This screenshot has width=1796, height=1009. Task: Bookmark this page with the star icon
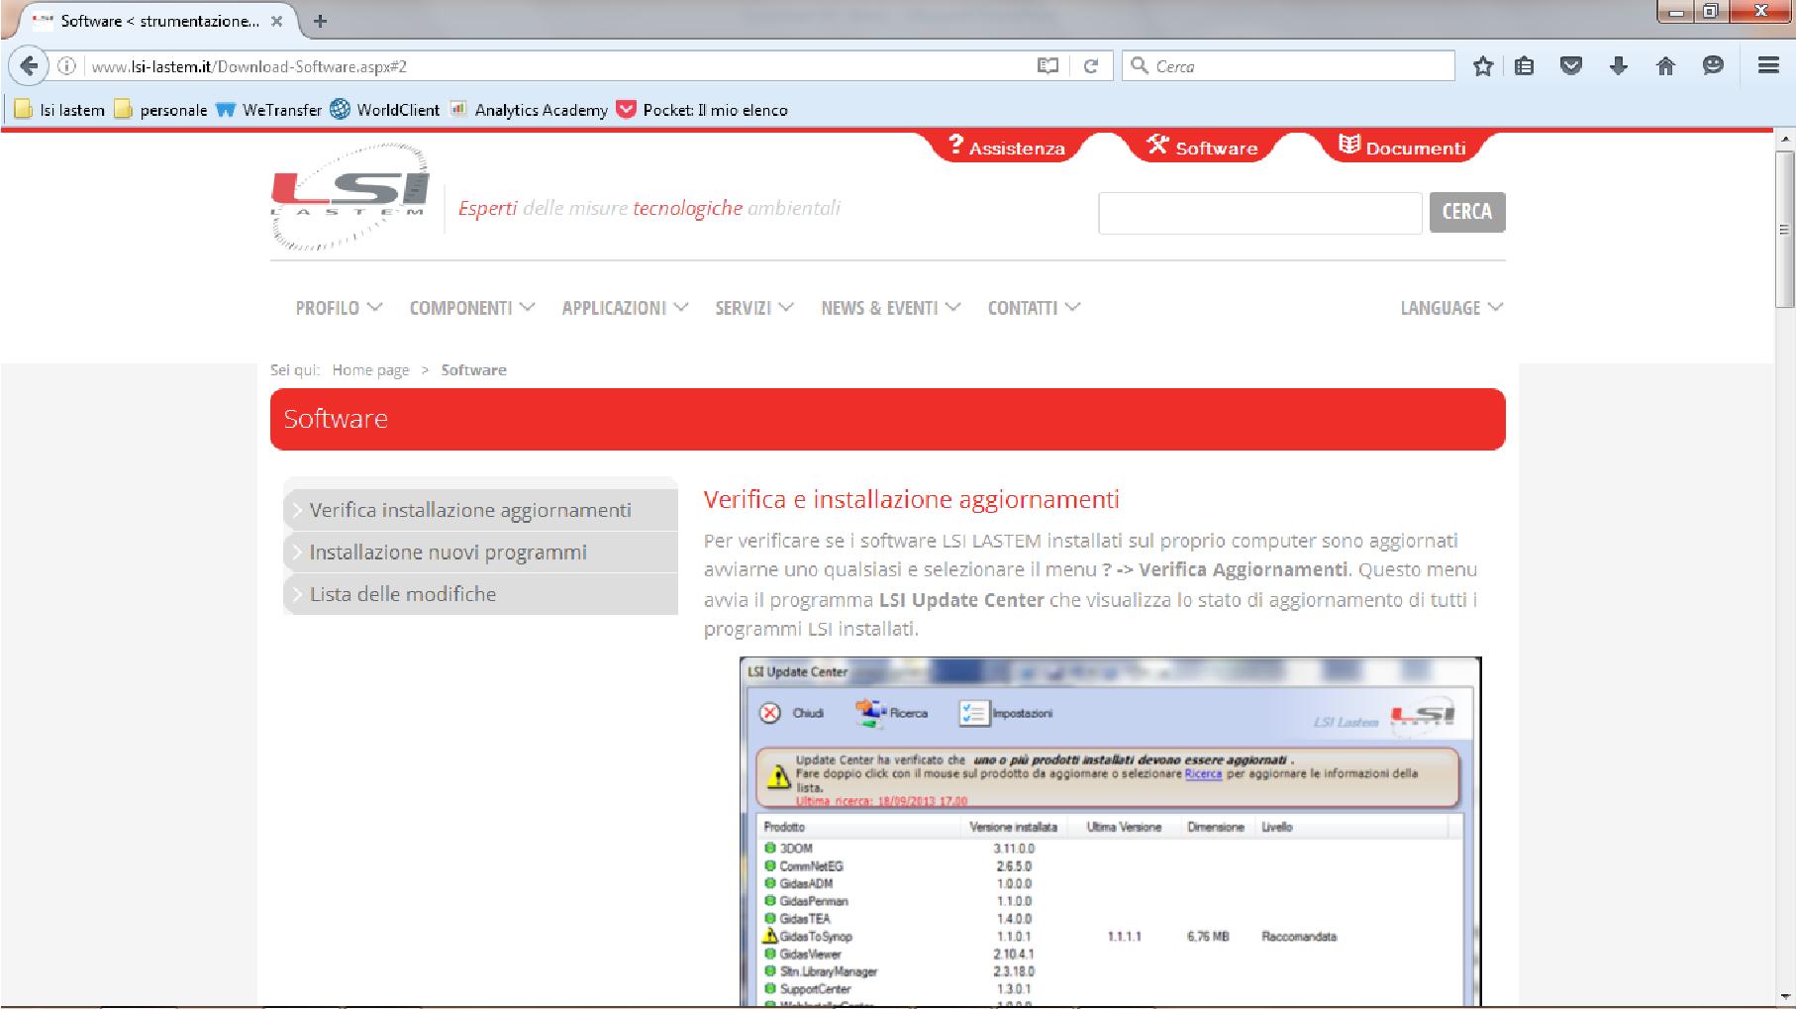tap(1482, 66)
